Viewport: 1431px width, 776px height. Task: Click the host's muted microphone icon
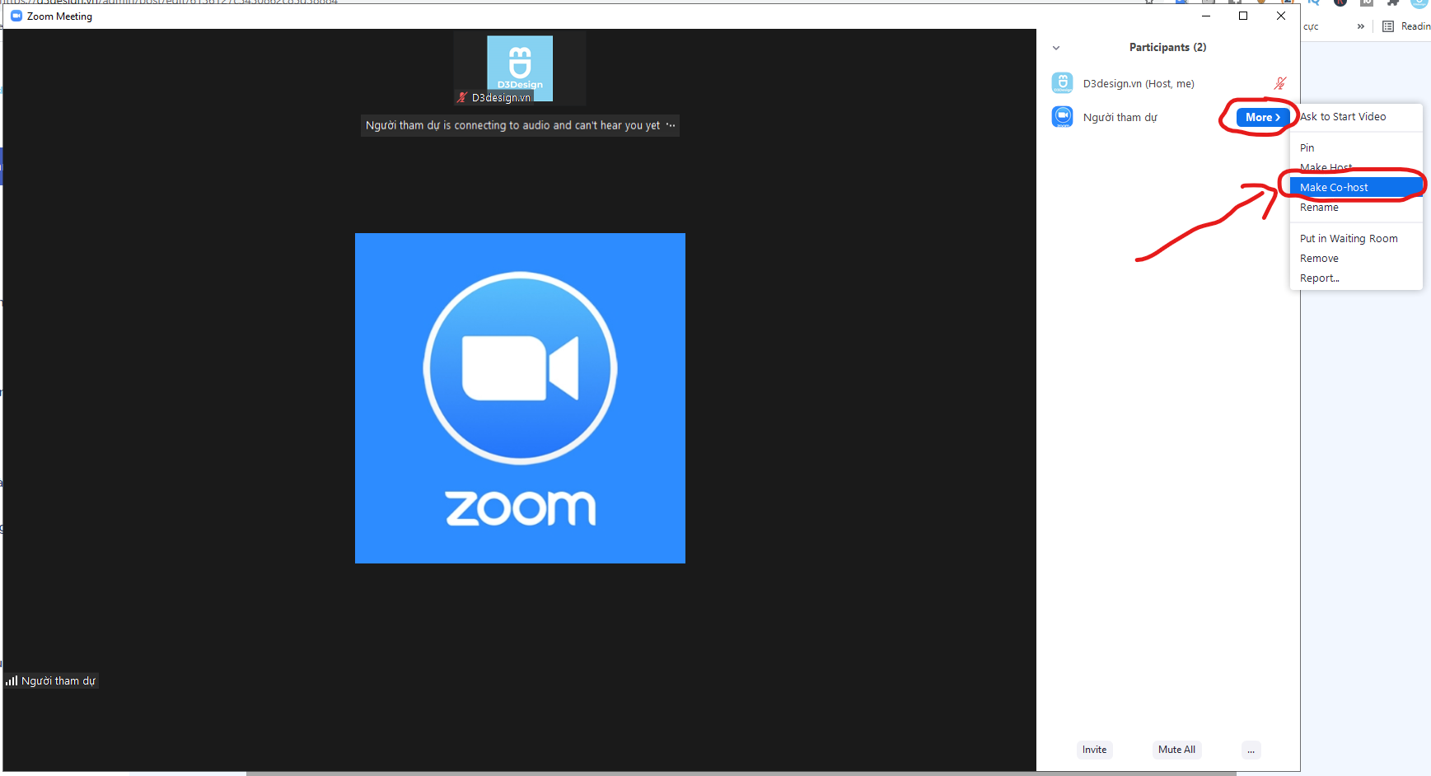point(1279,83)
